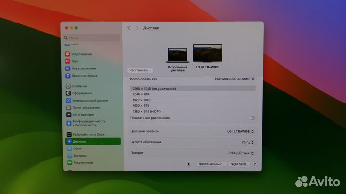This screenshot has width=346, height=194.
Task: Open the Использовать как dropdown
Action: point(235,79)
